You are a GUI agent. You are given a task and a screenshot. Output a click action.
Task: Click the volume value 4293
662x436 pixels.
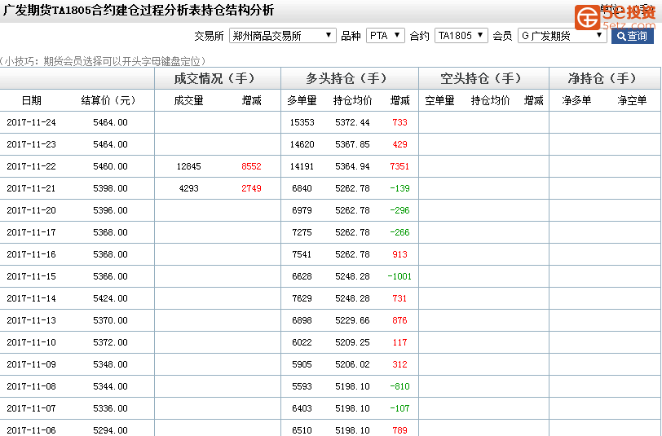pos(188,188)
